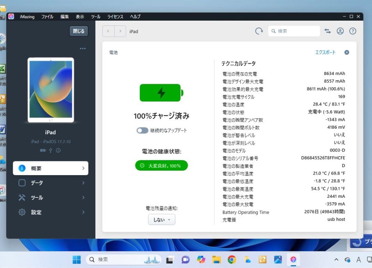
Task: Click the USB connection icon under iPad name
Action: tap(51, 150)
